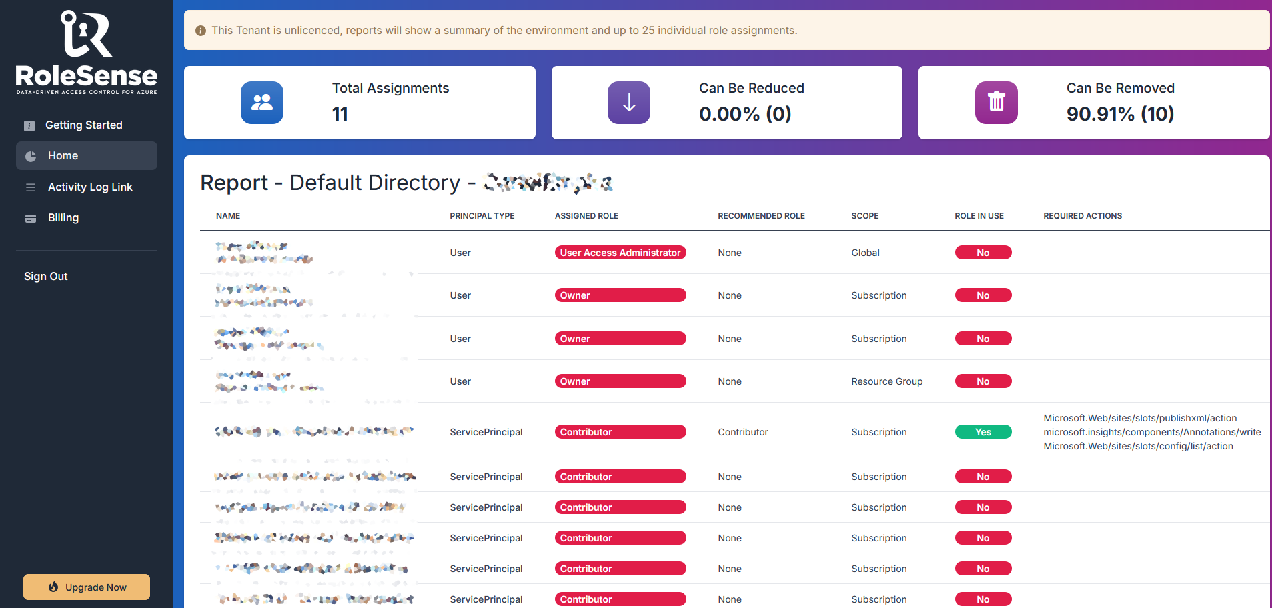This screenshot has height=608, width=1272.
Task: Click the Activity Log Link list icon
Action: tap(31, 187)
